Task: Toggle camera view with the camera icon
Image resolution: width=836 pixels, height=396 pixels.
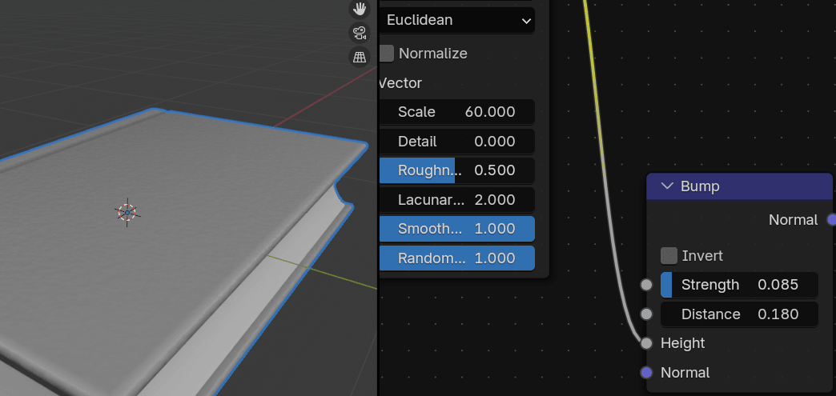Action: point(360,33)
